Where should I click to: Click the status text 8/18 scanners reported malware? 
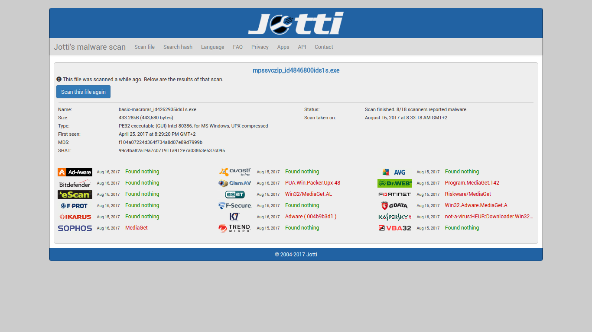tap(416, 109)
